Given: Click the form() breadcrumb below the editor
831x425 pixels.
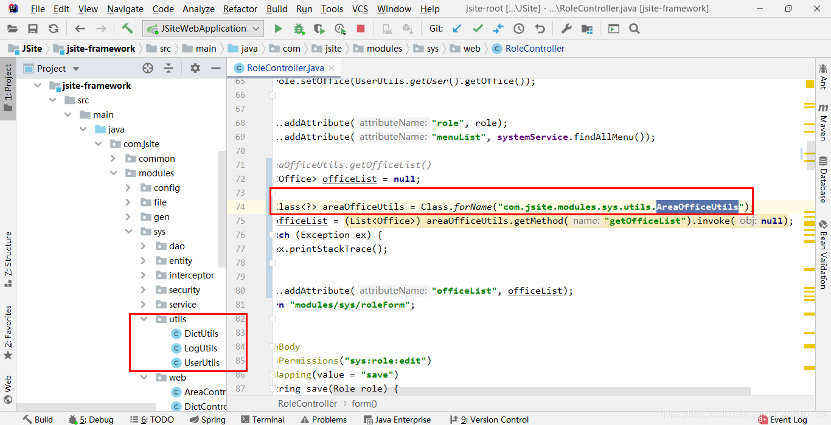Looking at the screenshot, I should click(364, 404).
